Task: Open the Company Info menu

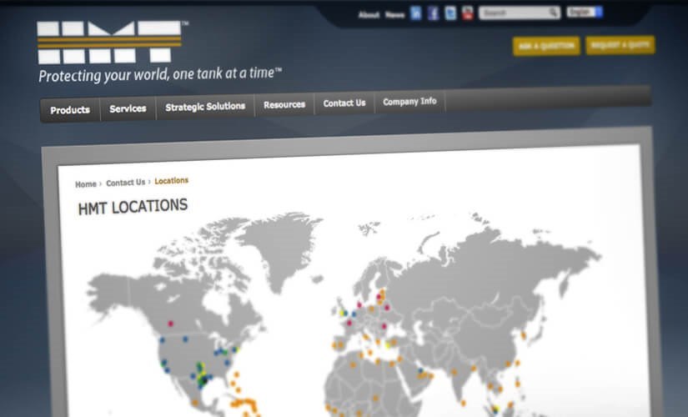Action: click(409, 102)
